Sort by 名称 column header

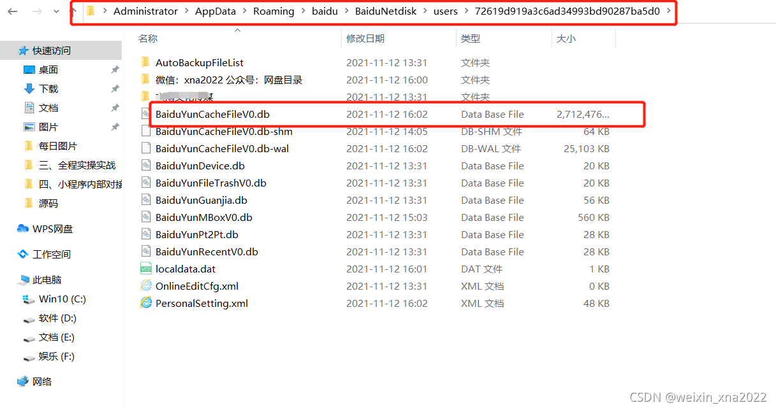148,39
